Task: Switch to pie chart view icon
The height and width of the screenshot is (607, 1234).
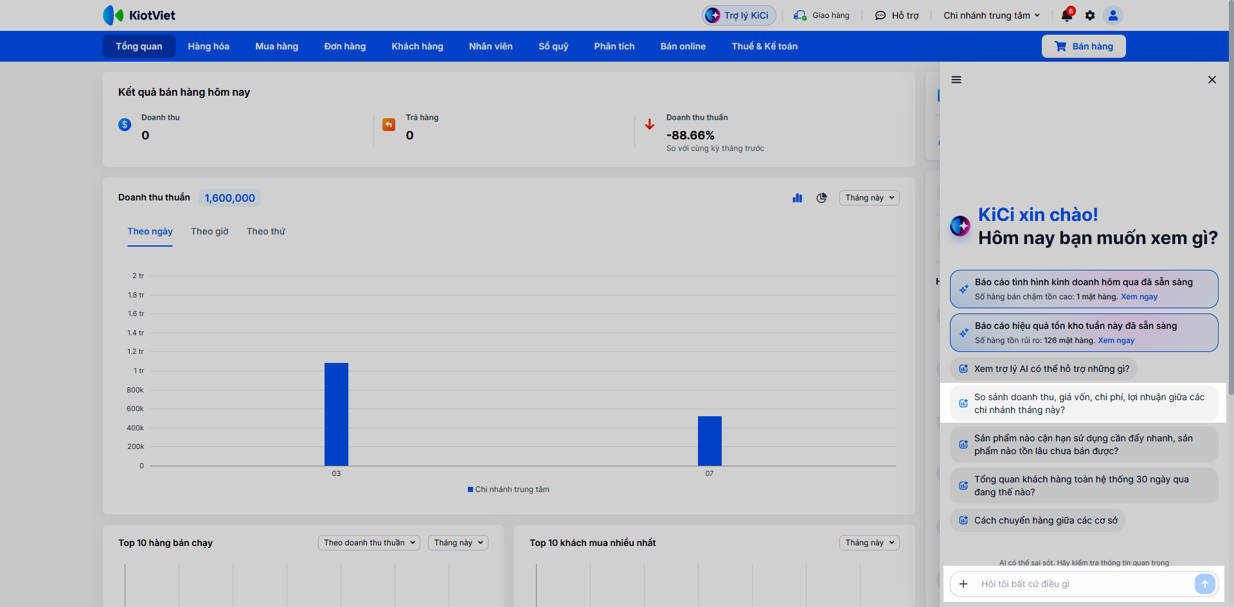Action: 821,198
